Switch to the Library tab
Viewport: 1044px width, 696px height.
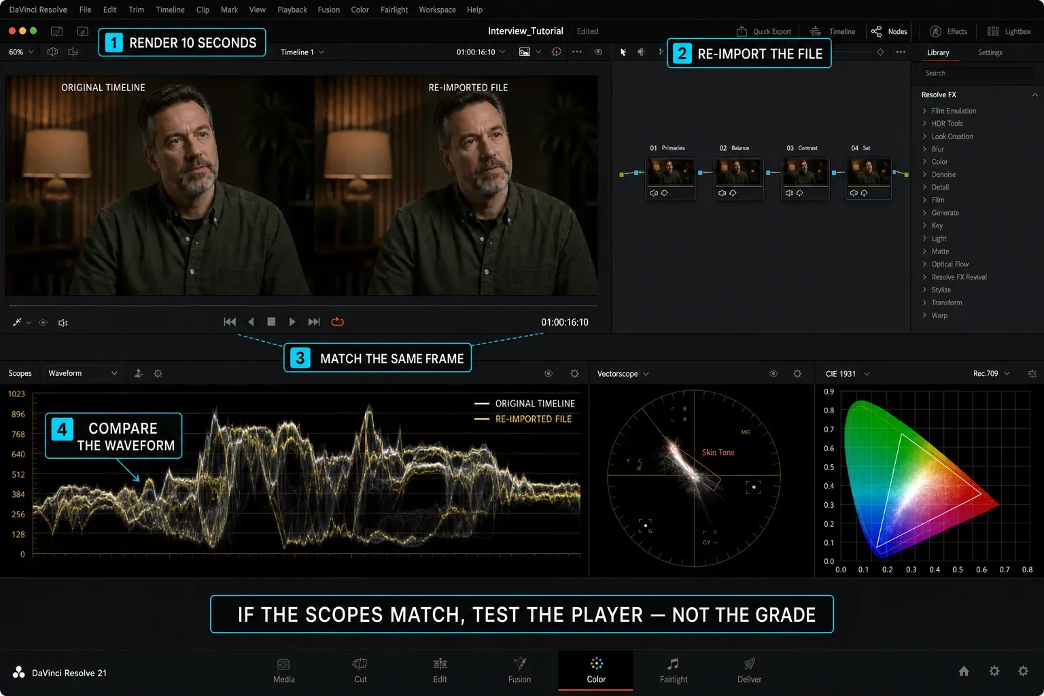click(938, 52)
